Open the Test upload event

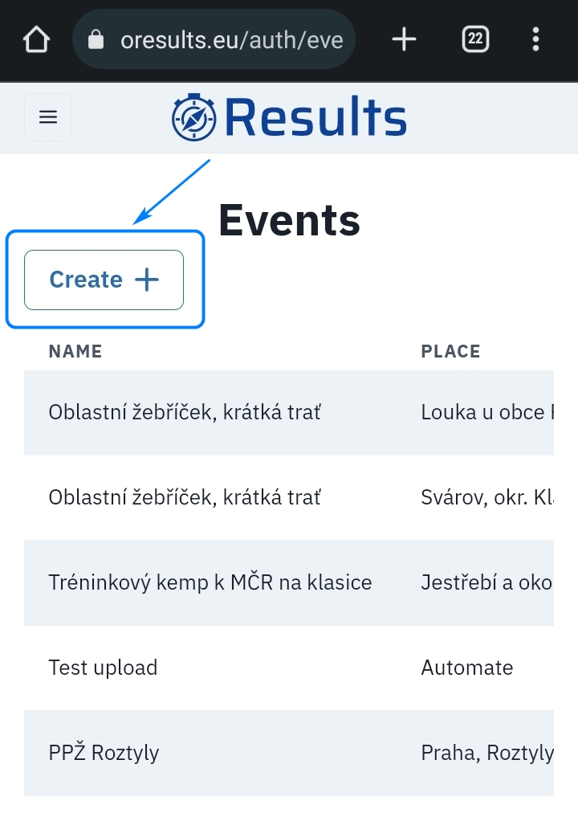pos(103,668)
